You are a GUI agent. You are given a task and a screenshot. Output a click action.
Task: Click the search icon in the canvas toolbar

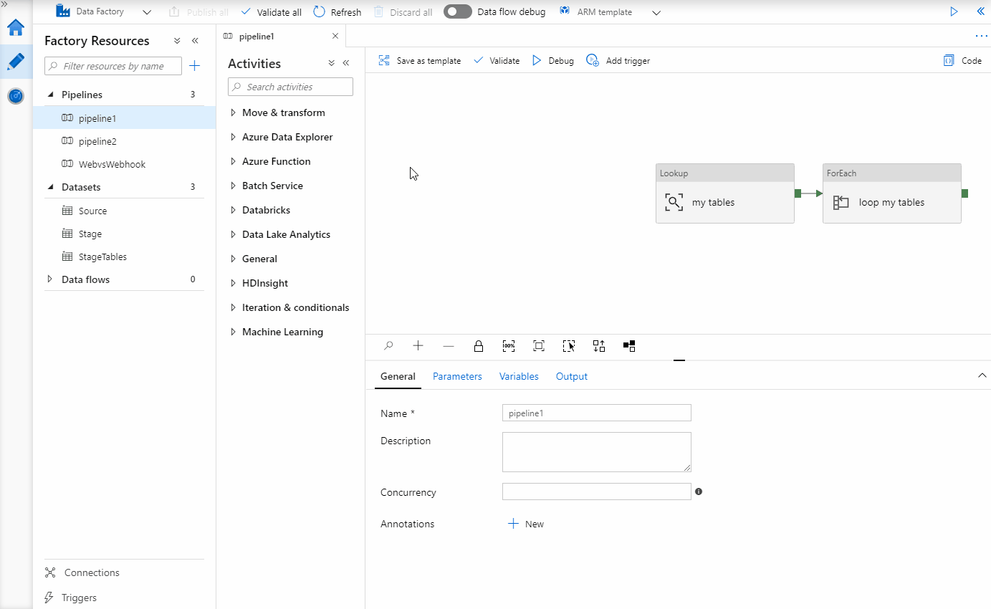click(388, 346)
